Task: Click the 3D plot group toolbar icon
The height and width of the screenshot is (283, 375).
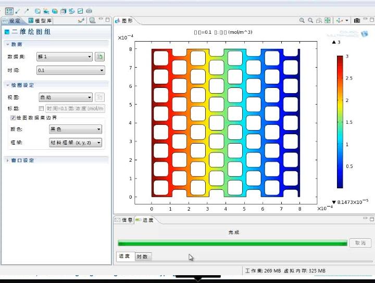Action: point(55,11)
